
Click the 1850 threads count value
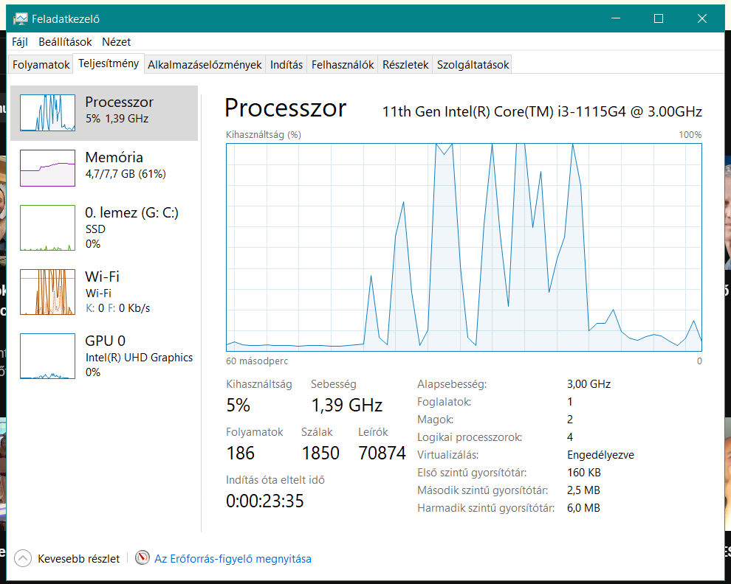coord(320,453)
